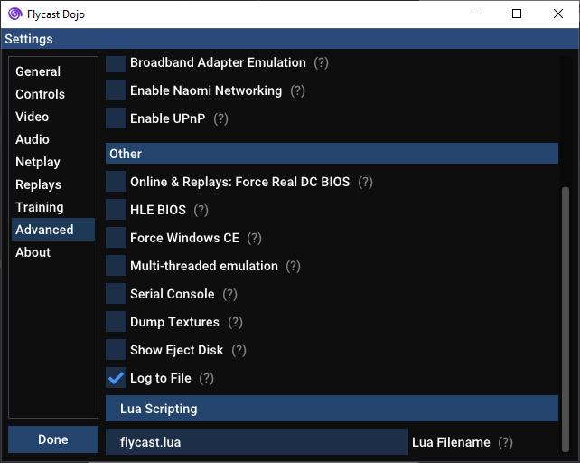
Task: Switch to the Netplay settings tab
Action: (38, 162)
